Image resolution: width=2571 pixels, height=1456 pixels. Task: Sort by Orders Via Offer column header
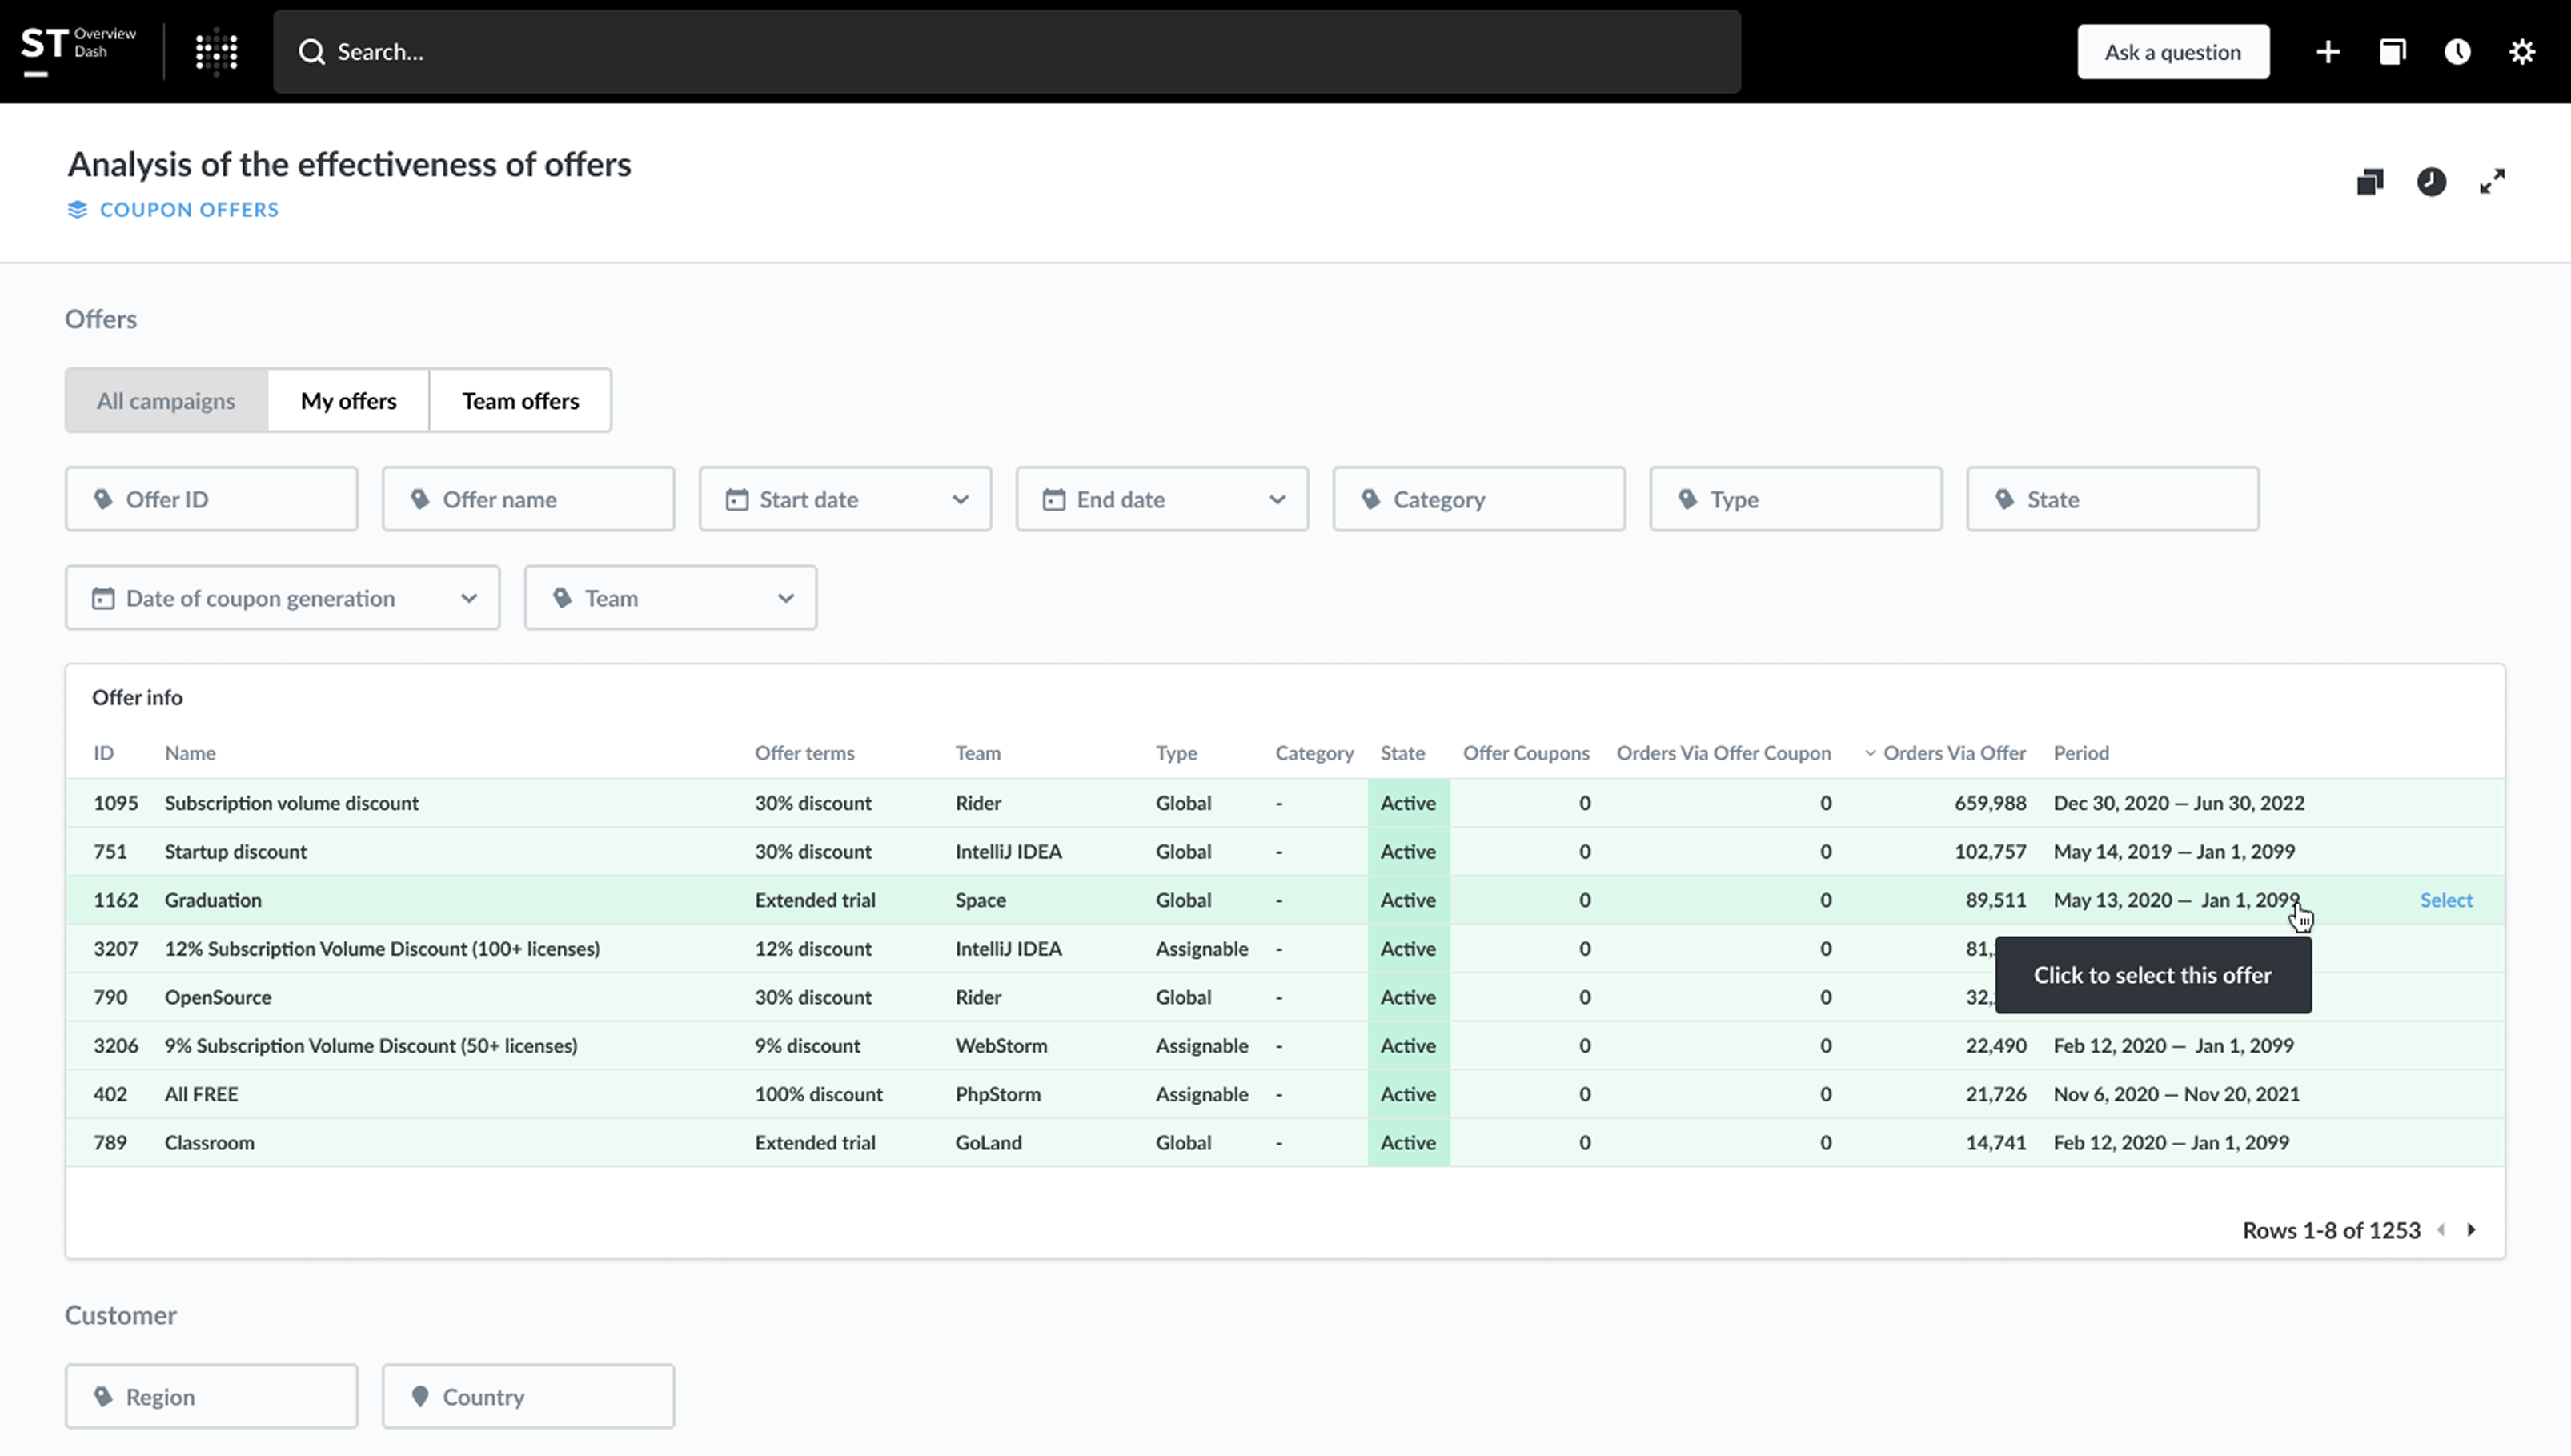[x=1945, y=753]
